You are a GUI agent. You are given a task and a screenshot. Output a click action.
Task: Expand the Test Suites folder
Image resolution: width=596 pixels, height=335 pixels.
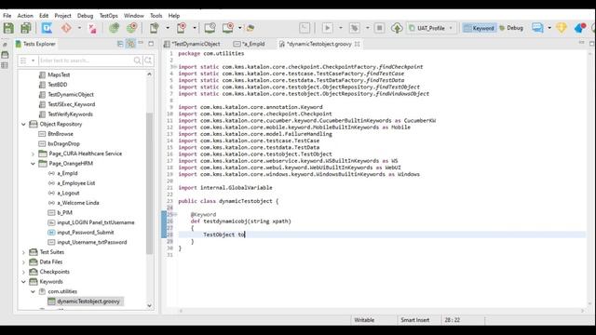[x=23, y=252]
